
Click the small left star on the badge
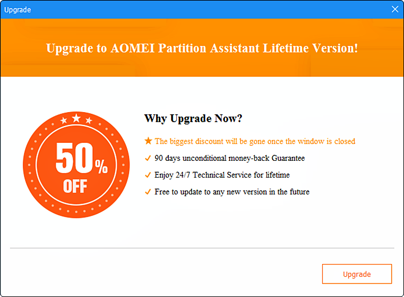[64, 121]
